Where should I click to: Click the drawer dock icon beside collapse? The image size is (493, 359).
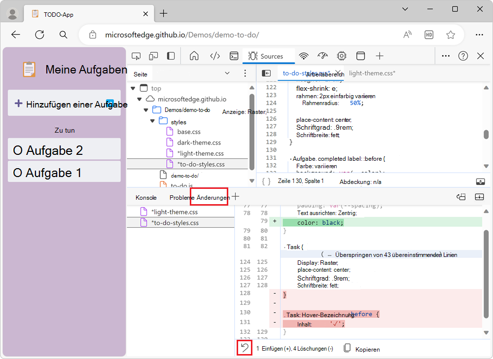(461, 197)
